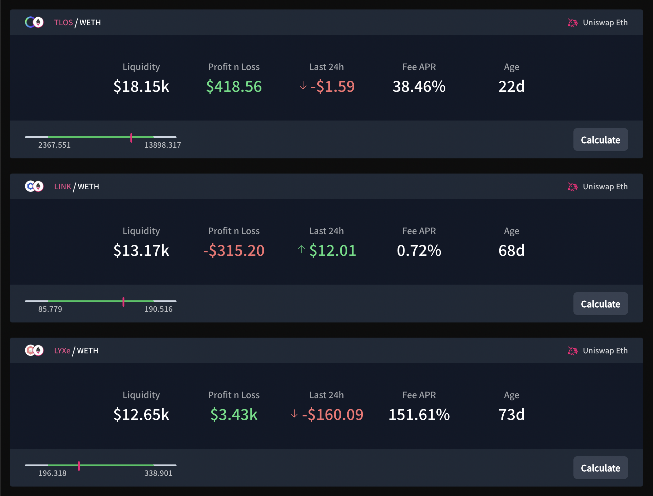This screenshot has width=653, height=496.
Task: Click Uniswap unicorn icon in LYXe card
Action: [572, 351]
